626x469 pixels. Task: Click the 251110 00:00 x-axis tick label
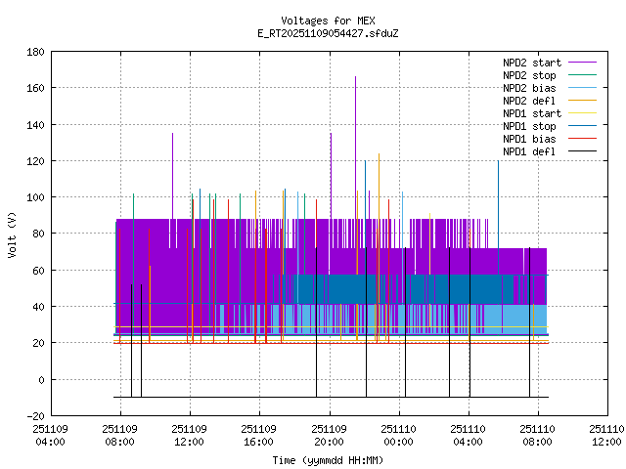[398, 435]
